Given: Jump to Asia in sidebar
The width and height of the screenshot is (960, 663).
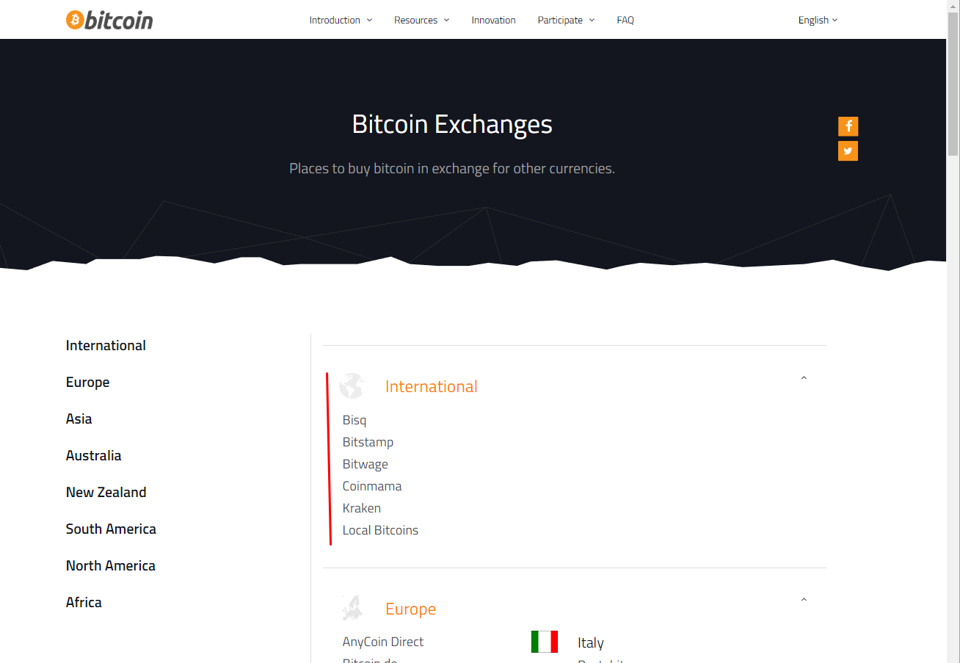Looking at the screenshot, I should [79, 419].
